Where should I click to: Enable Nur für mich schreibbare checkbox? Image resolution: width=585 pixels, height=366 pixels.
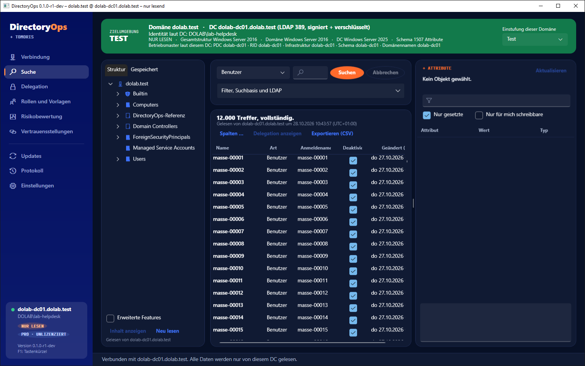[x=479, y=115]
